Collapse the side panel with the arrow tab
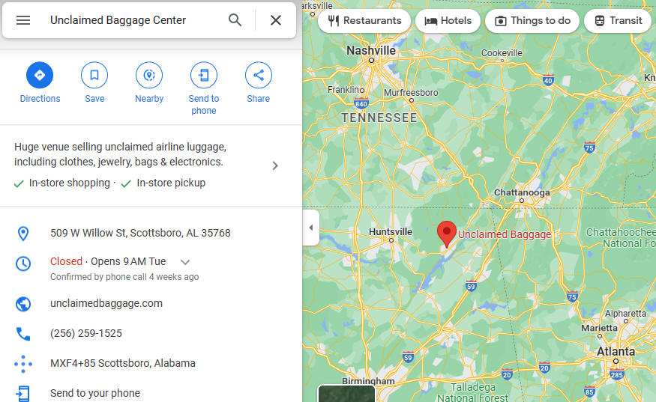Screen dimensions: 656x402 pyautogui.click(x=311, y=228)
